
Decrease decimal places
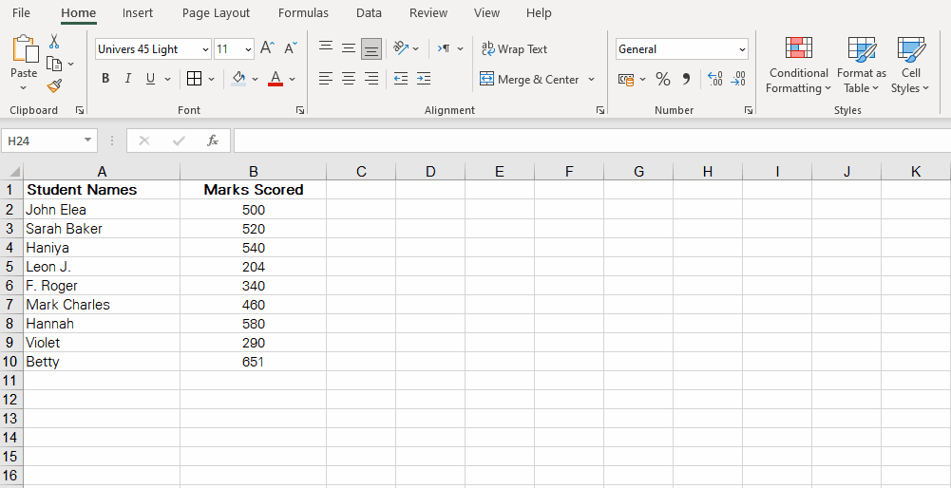point(738,79)
